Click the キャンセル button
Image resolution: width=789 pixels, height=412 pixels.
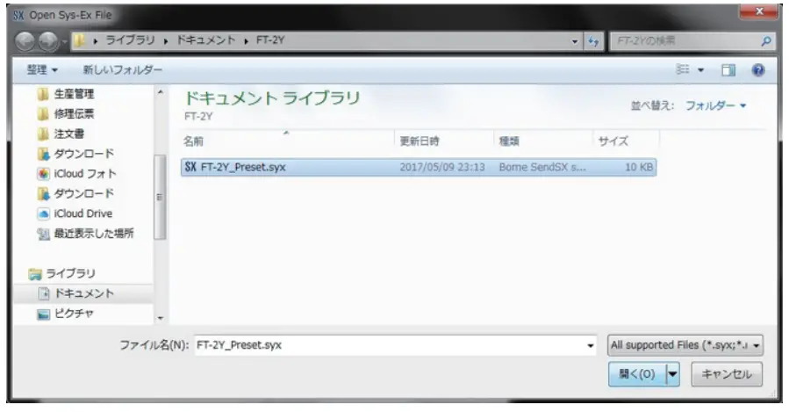point(727,374)
